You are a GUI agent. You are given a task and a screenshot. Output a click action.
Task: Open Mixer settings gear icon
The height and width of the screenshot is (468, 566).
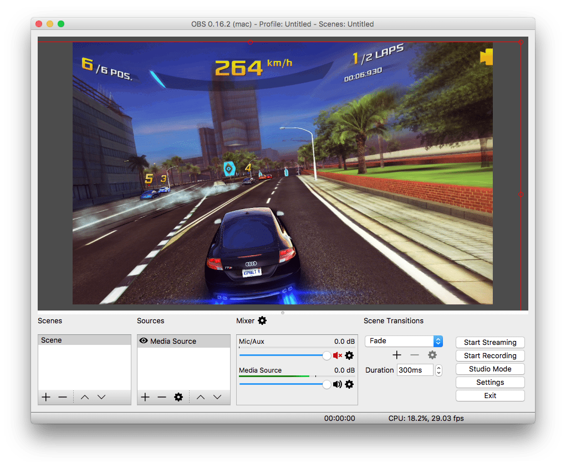[x=262, y=321]
